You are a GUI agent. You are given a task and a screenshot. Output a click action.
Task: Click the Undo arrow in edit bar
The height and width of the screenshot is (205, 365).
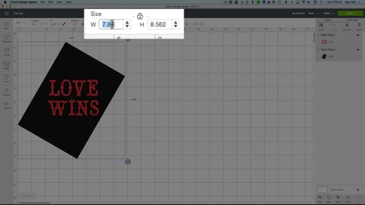point(18,23)
